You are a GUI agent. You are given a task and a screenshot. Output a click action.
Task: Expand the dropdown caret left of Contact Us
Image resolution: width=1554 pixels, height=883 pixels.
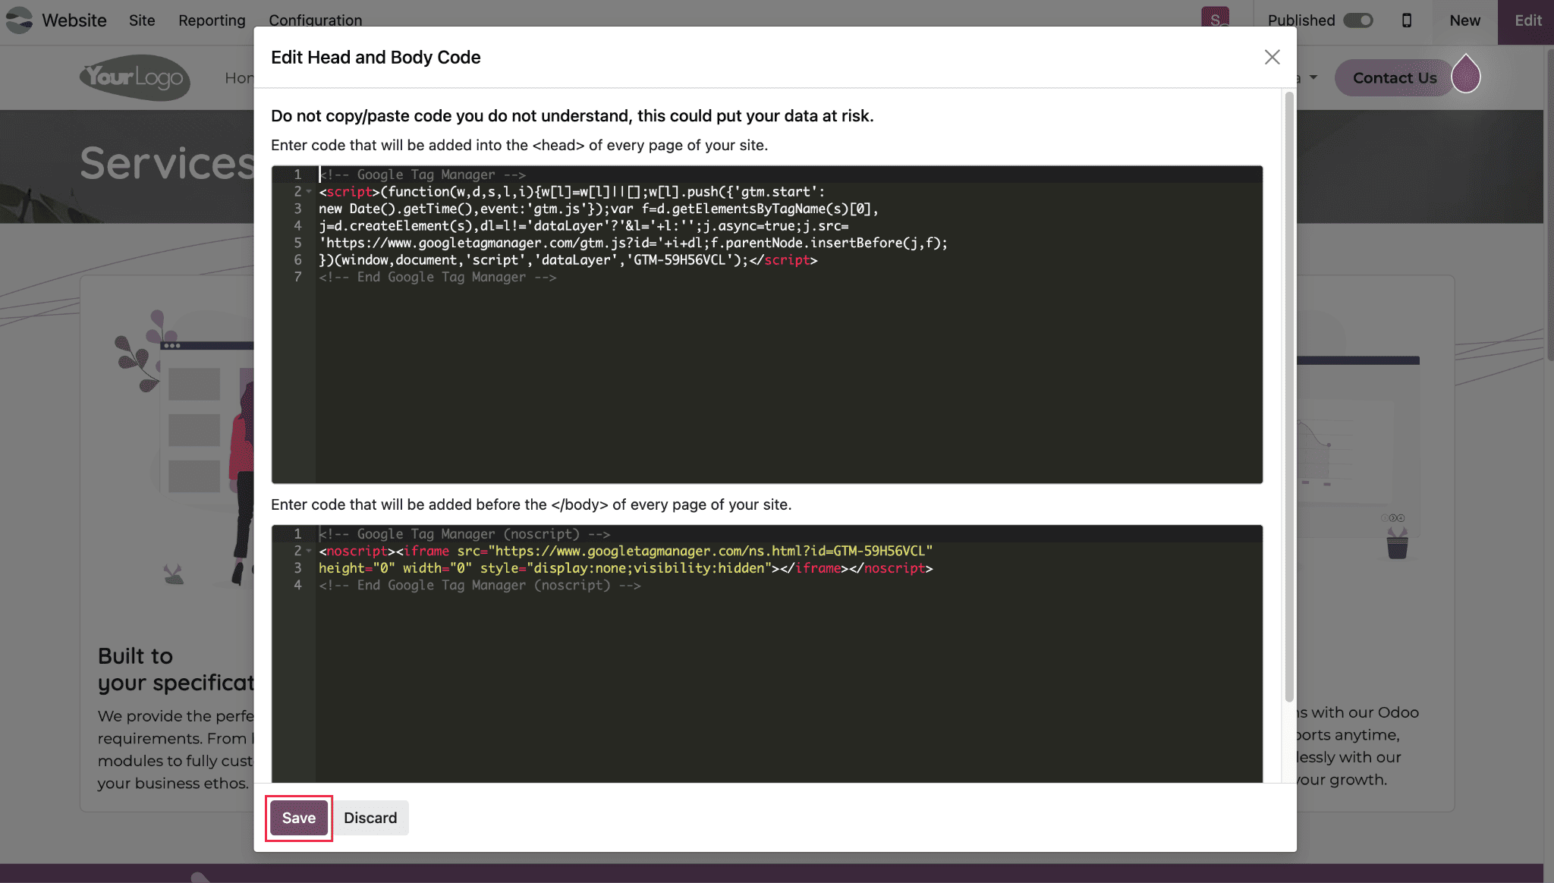1313,77
